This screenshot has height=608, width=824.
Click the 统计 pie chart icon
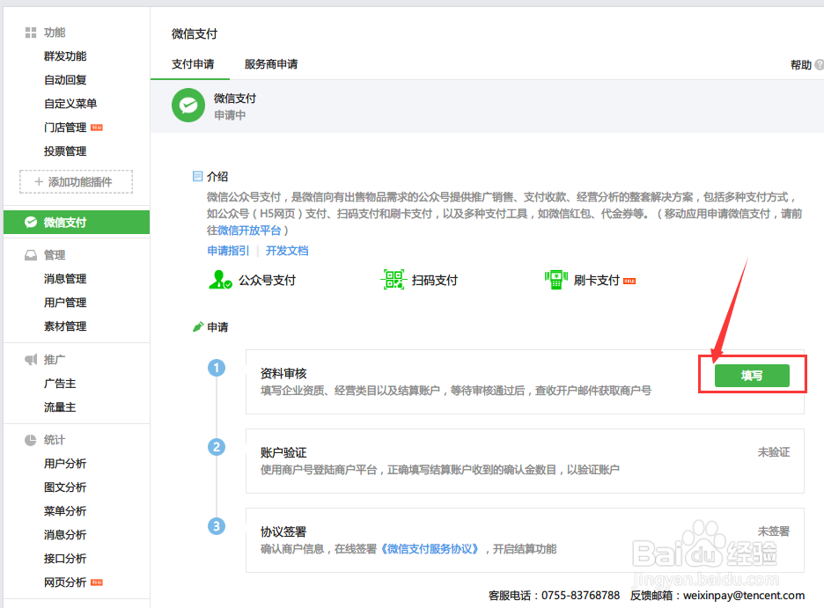31,440
